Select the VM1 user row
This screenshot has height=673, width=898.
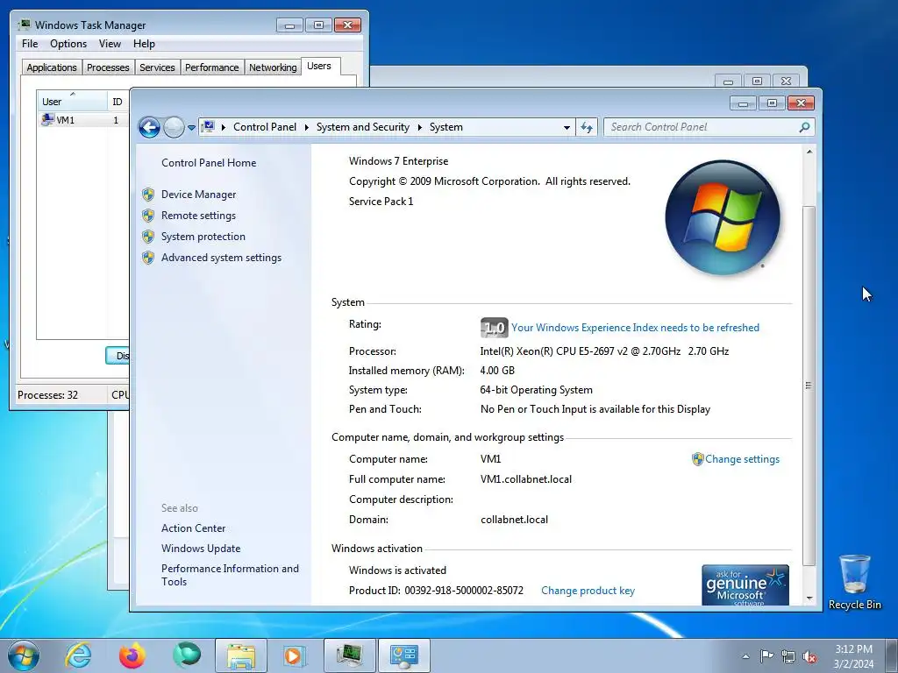coord(83,119)
